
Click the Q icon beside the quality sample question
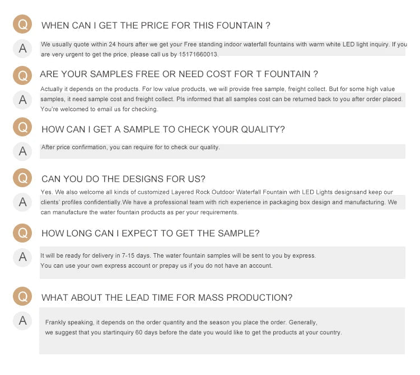tap(22, 127)
